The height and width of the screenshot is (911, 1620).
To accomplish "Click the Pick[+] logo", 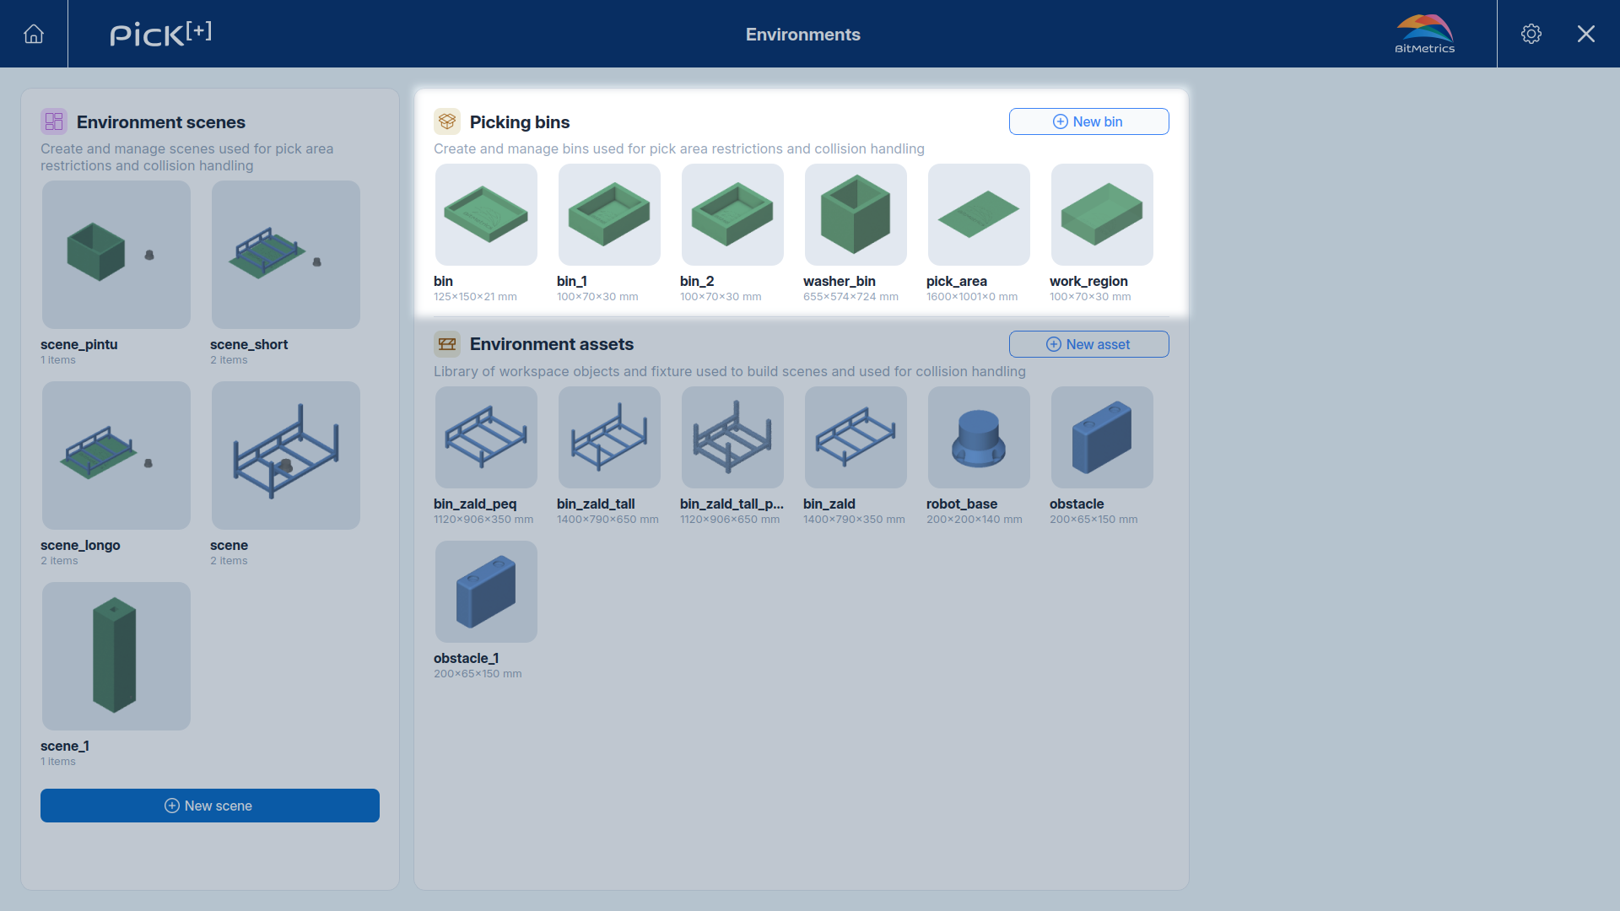I will tap(160, 34).
